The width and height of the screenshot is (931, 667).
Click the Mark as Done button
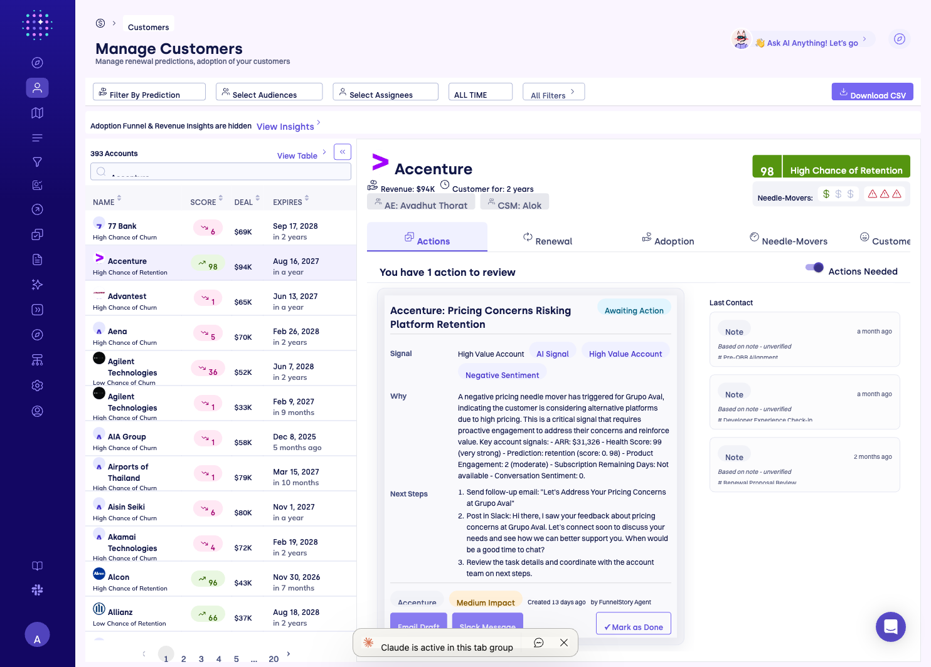click(x=634, y=623)
